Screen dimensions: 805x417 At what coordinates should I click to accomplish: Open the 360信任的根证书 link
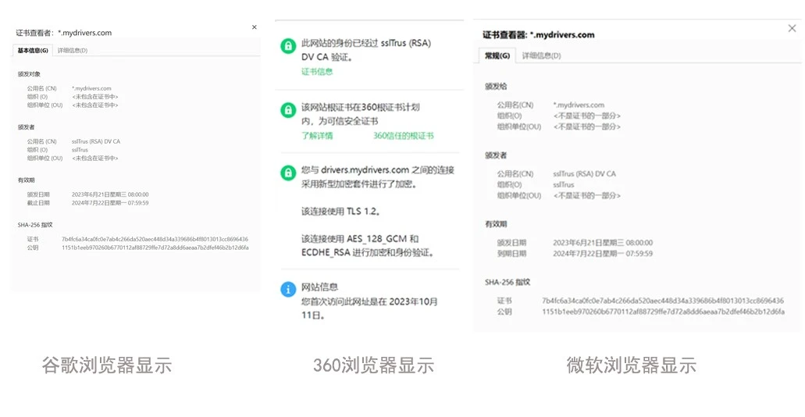pyautogui.click(x=403, y=136)
